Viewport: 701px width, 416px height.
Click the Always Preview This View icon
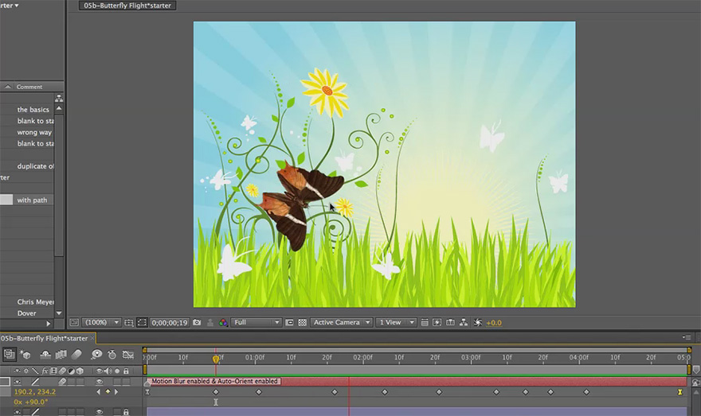pyautogui.click(x=74, y=322)
